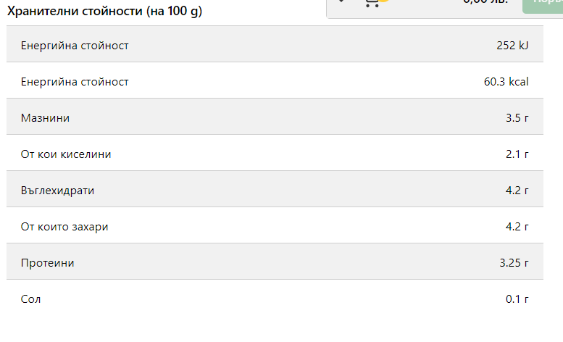Screen dimensions: 563x342
Task: Click the 'Сол' row label
Action: pos(31,299)
